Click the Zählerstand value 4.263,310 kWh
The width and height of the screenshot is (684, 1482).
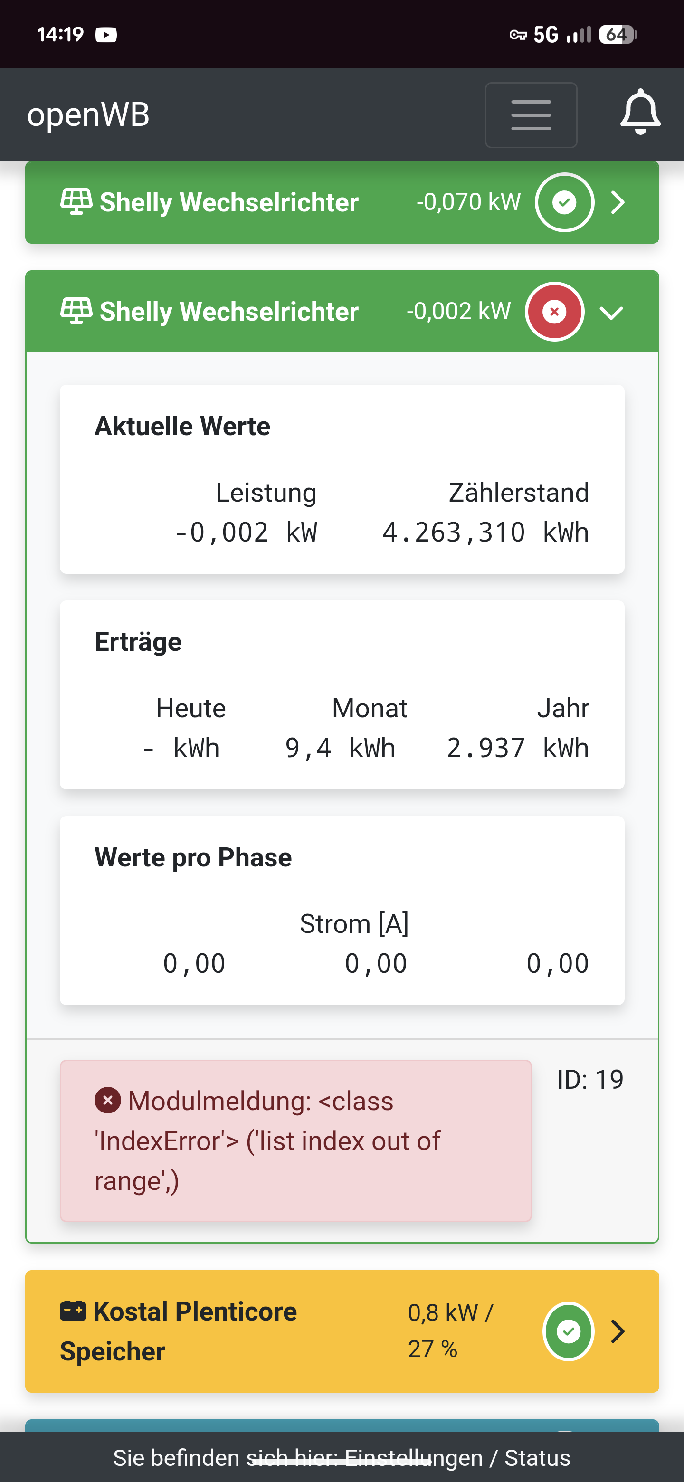point(485,533)
